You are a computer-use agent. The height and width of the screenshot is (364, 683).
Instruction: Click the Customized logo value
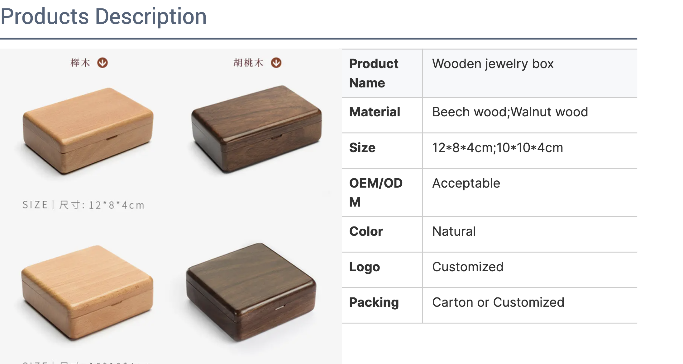point(468,267)
